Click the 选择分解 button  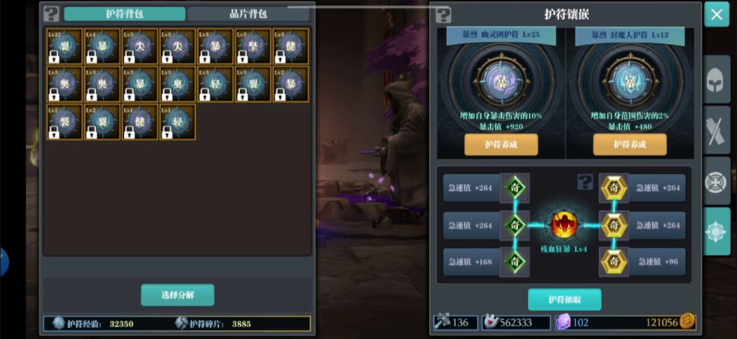click(x=177, y=295)
